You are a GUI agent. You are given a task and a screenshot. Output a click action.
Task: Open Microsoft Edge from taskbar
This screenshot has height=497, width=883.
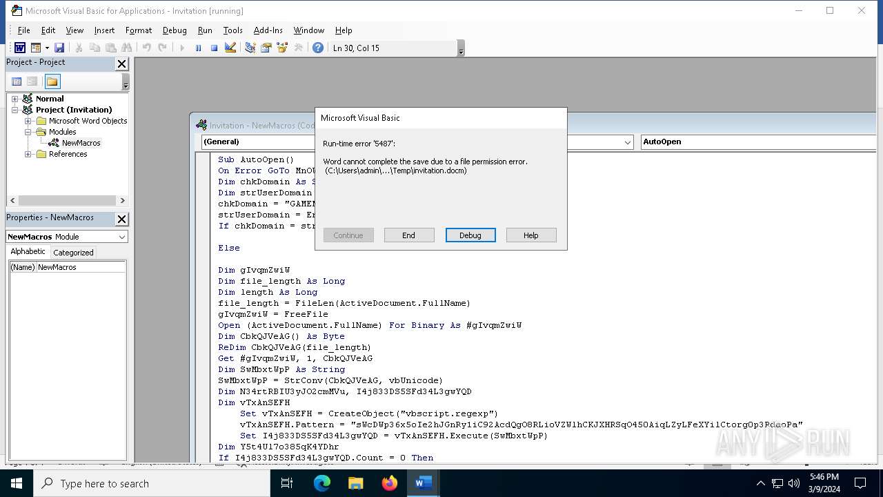pos(322,483)
